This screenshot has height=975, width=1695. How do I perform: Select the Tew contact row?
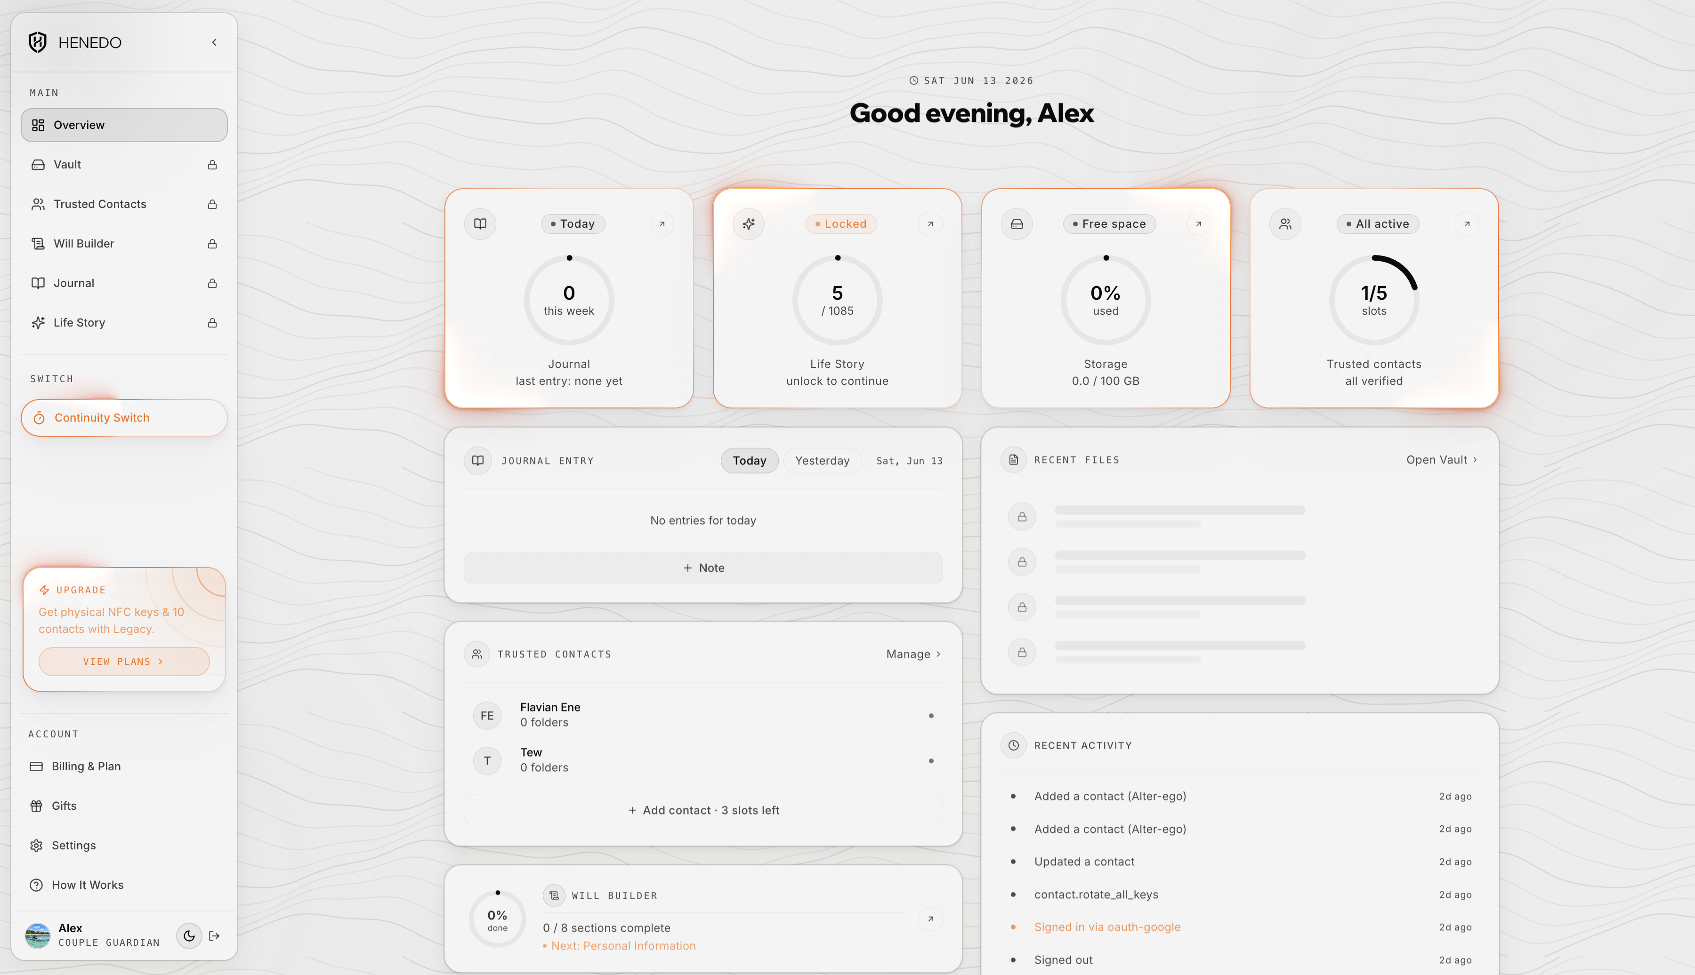(703, 761)
